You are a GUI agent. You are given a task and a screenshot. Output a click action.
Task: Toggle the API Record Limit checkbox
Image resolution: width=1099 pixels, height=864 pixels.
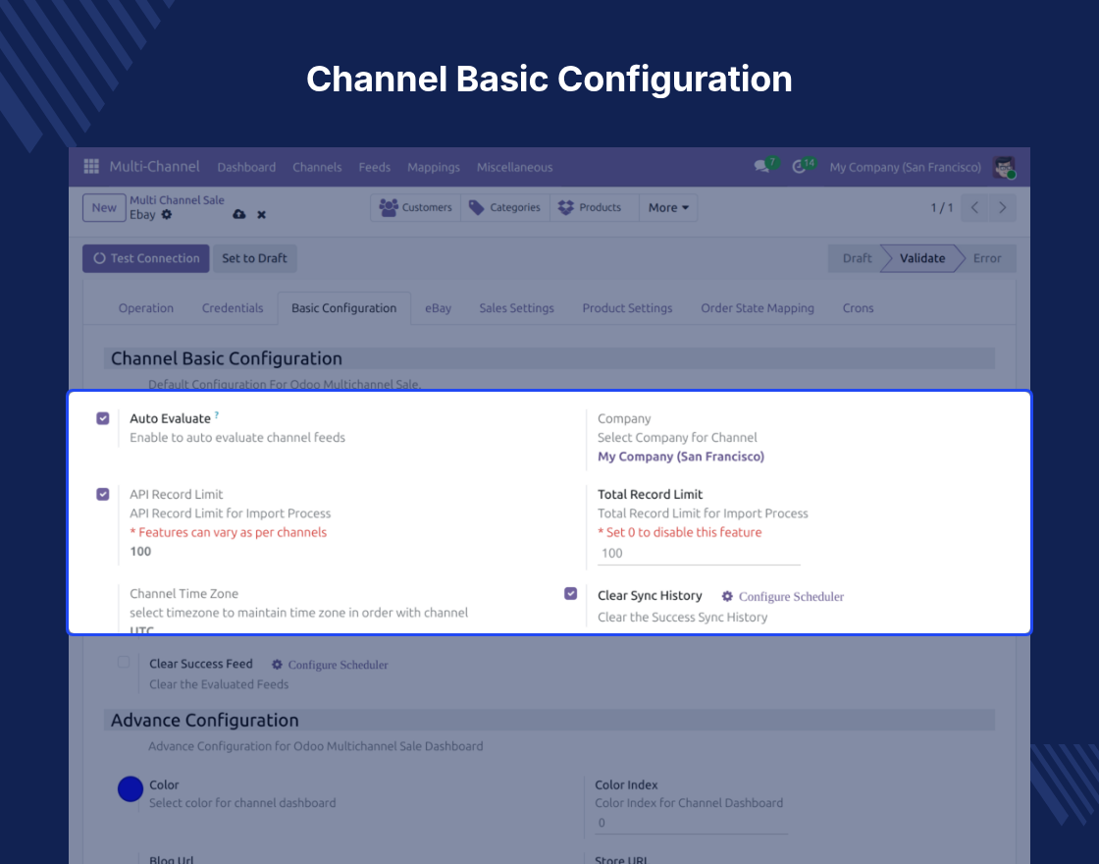pos(103,495)
